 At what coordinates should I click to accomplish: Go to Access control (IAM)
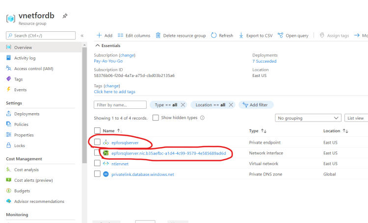coord(33,69)
